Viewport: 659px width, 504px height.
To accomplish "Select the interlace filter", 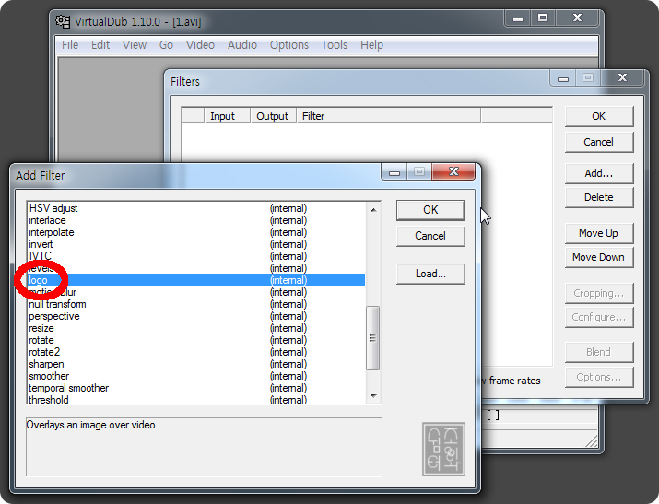I will pyautogui.click(x=196, y=220).
